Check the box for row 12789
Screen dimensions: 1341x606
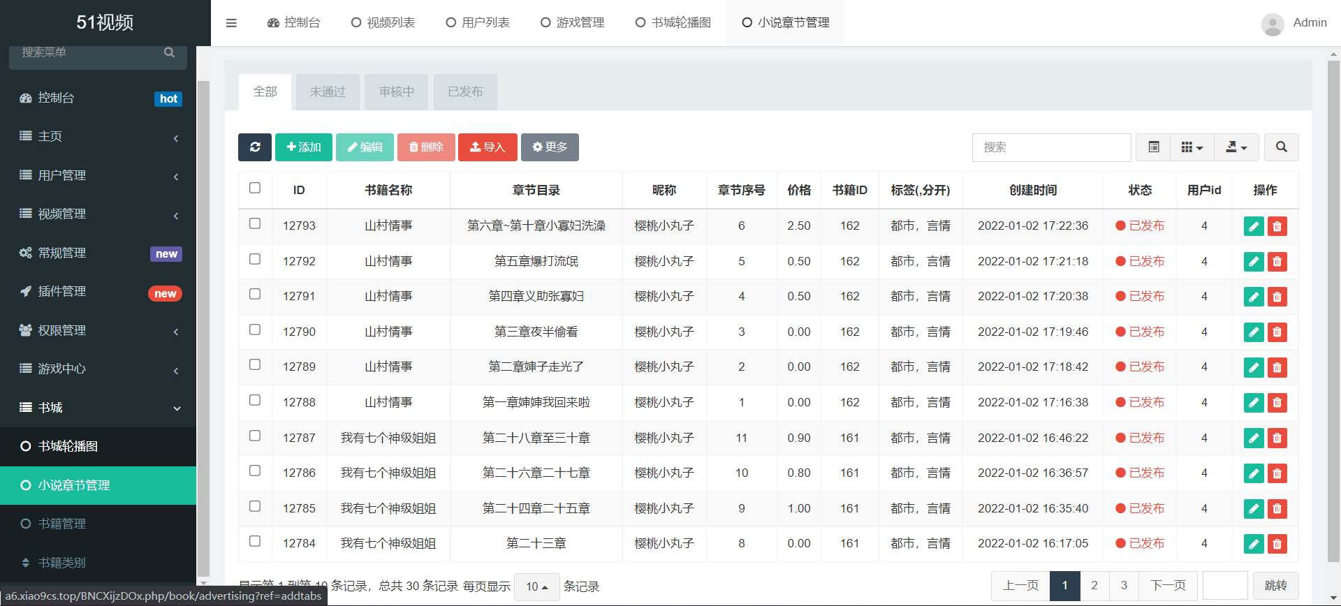pyautogui.click(x=255, y=364)
